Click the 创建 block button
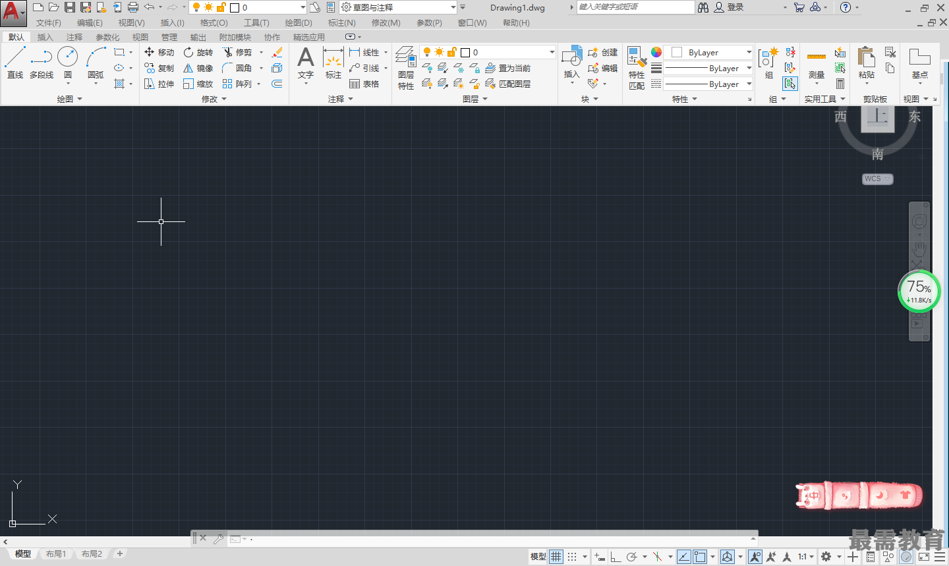The width and height of the screenshot is (949, 566). tap(603, 52)
